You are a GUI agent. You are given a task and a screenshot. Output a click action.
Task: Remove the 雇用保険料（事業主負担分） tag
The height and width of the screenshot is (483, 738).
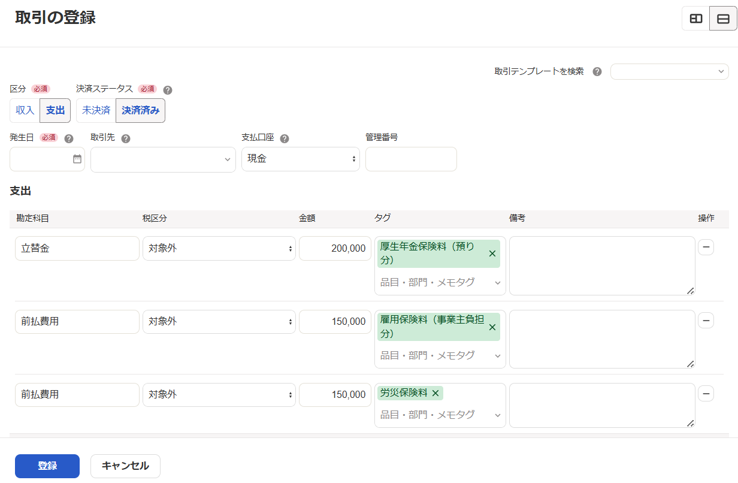[492, 327]
